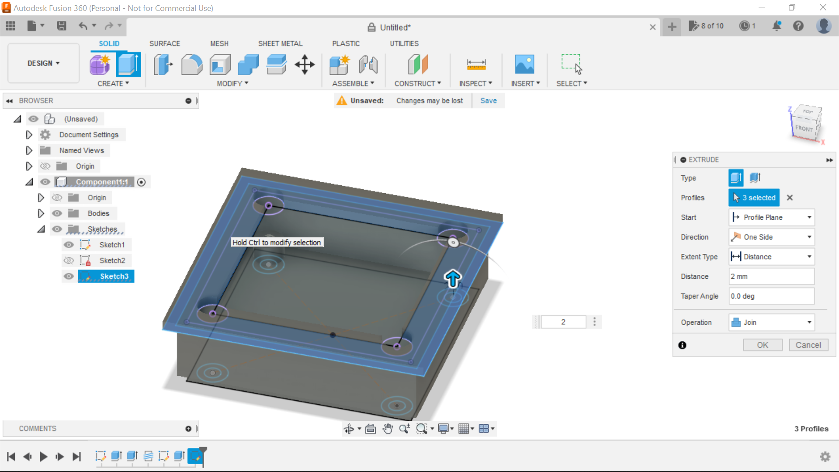Click OK to confirm Extrude

(x=763, y=345)
